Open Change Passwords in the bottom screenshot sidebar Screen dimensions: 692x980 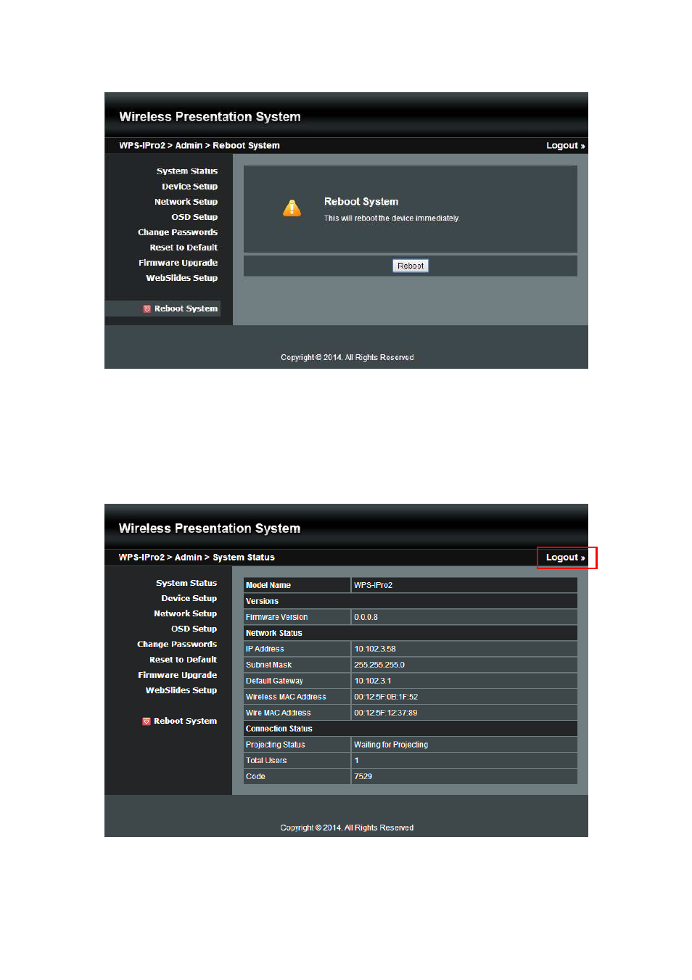point(177,644)
